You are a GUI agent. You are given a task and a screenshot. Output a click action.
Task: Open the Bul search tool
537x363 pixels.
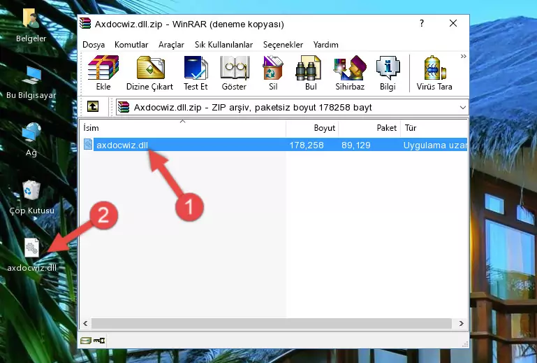click(310, 73)
